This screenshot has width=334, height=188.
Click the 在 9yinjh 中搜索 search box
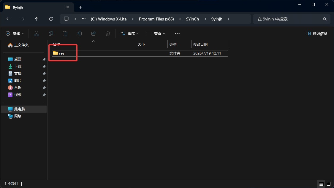coord(292,19)
